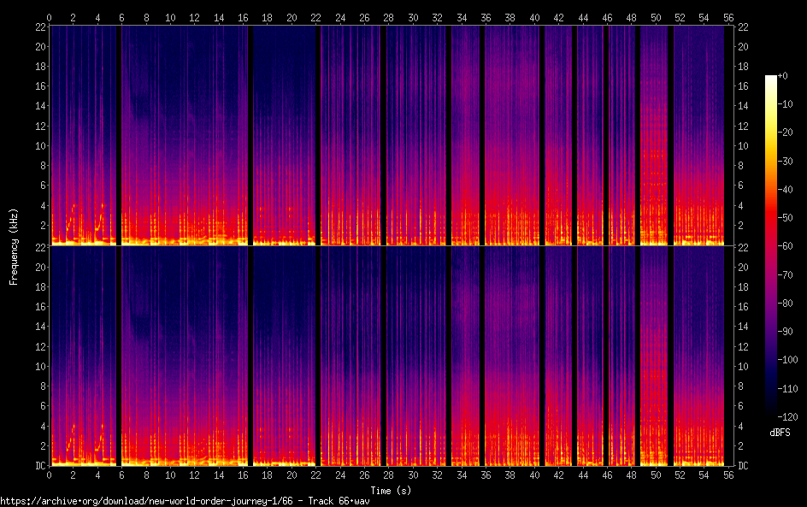The image size is (807, 507).
Task: Click the 16 kHz tick on the lower-right frequency axis
Action: pos(743,306)
